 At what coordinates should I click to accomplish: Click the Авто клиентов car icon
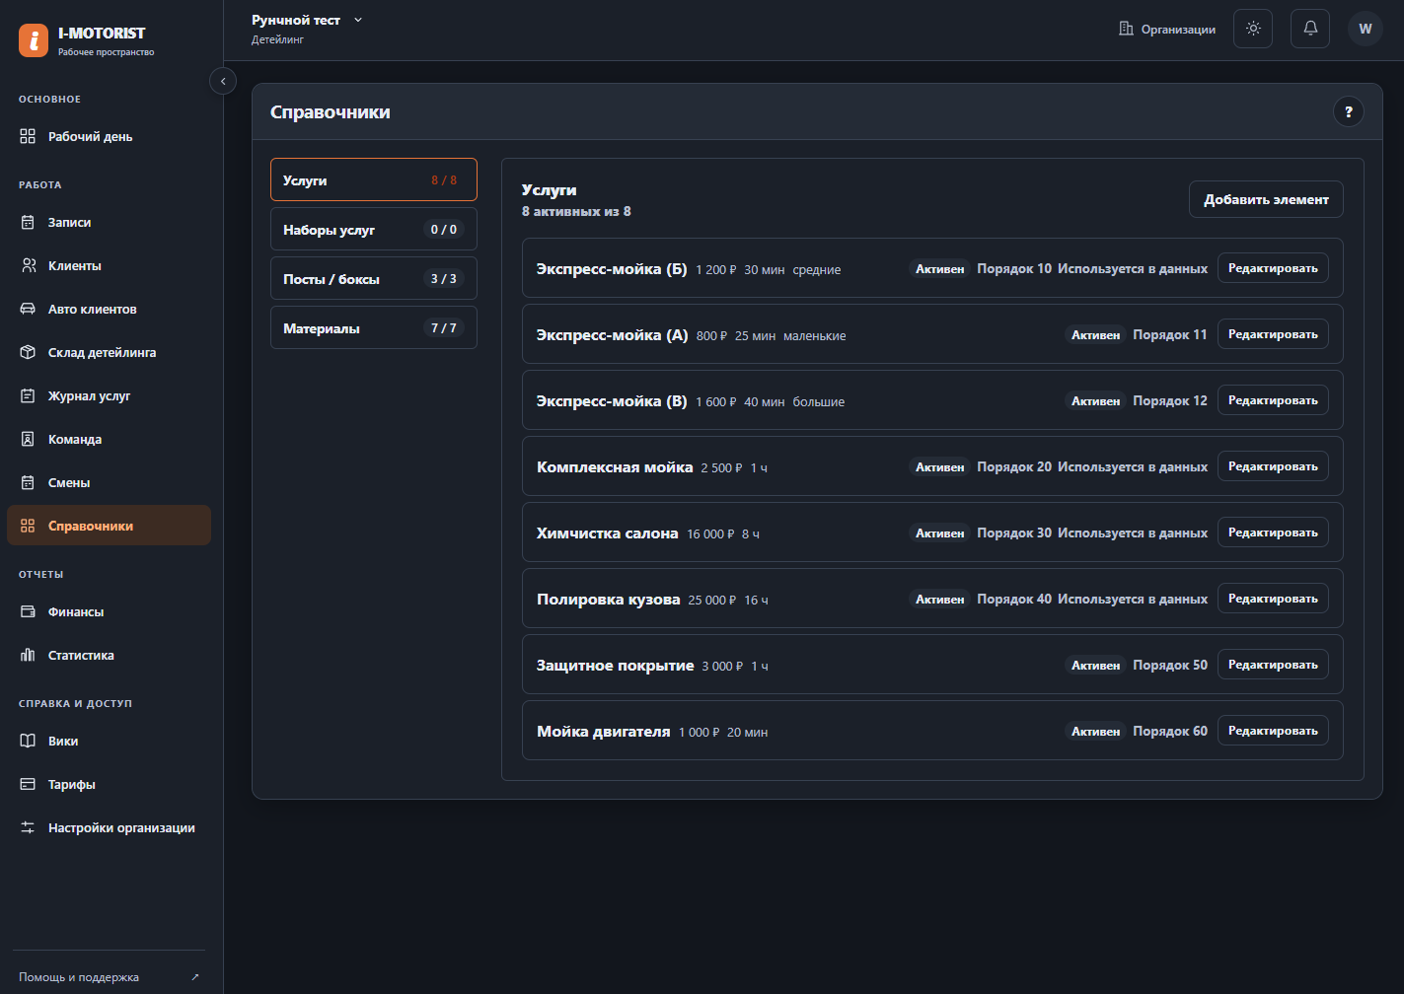28,309
